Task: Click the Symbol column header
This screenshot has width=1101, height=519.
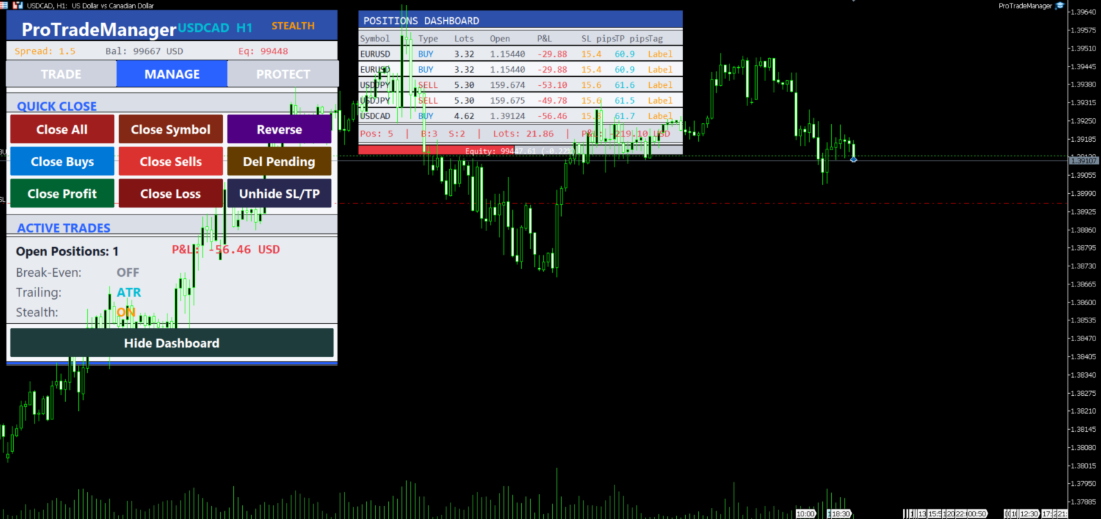Action: [375, 39]
